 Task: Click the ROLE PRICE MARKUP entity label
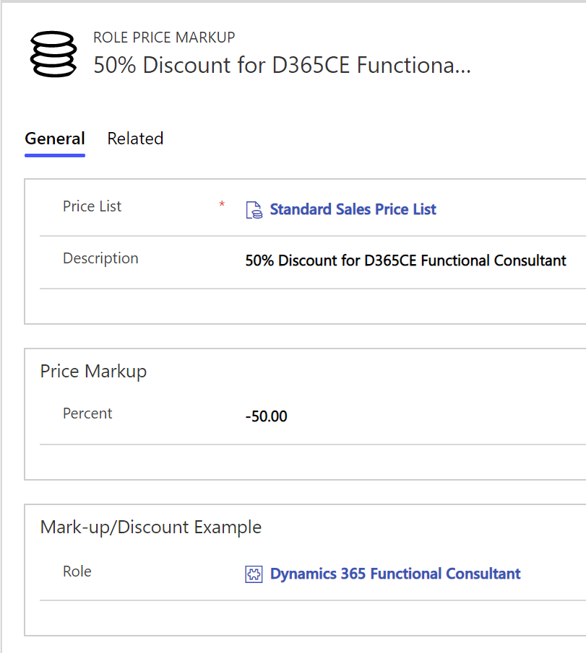[x=164, y=38]
